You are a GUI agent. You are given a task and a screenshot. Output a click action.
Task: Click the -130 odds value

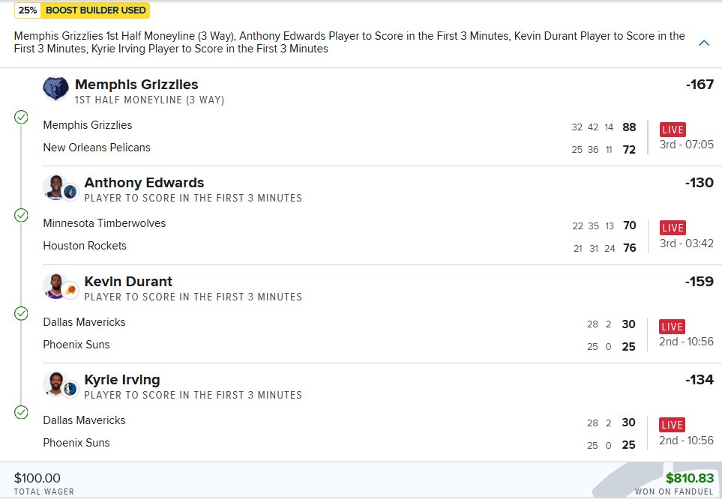pyautogui.click(x=700, y=182)
